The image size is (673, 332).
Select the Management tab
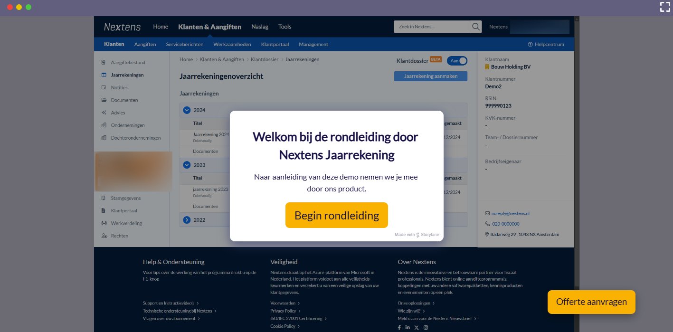(x=313, y=44)
